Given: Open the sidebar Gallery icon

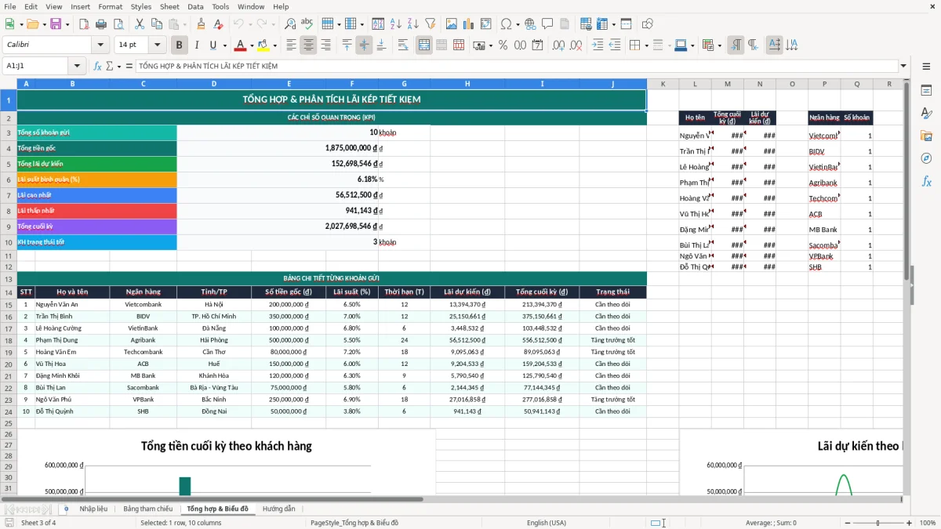Looking at the screenshot, I should coord(926,136).
